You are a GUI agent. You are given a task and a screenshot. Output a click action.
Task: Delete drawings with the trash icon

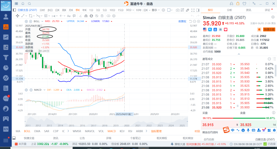pos(102,16)
